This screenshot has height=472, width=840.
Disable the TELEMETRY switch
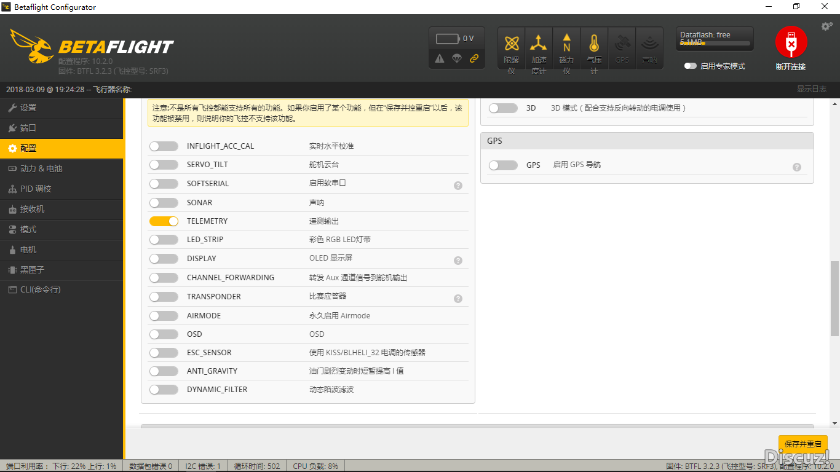(x=164, y=221)
